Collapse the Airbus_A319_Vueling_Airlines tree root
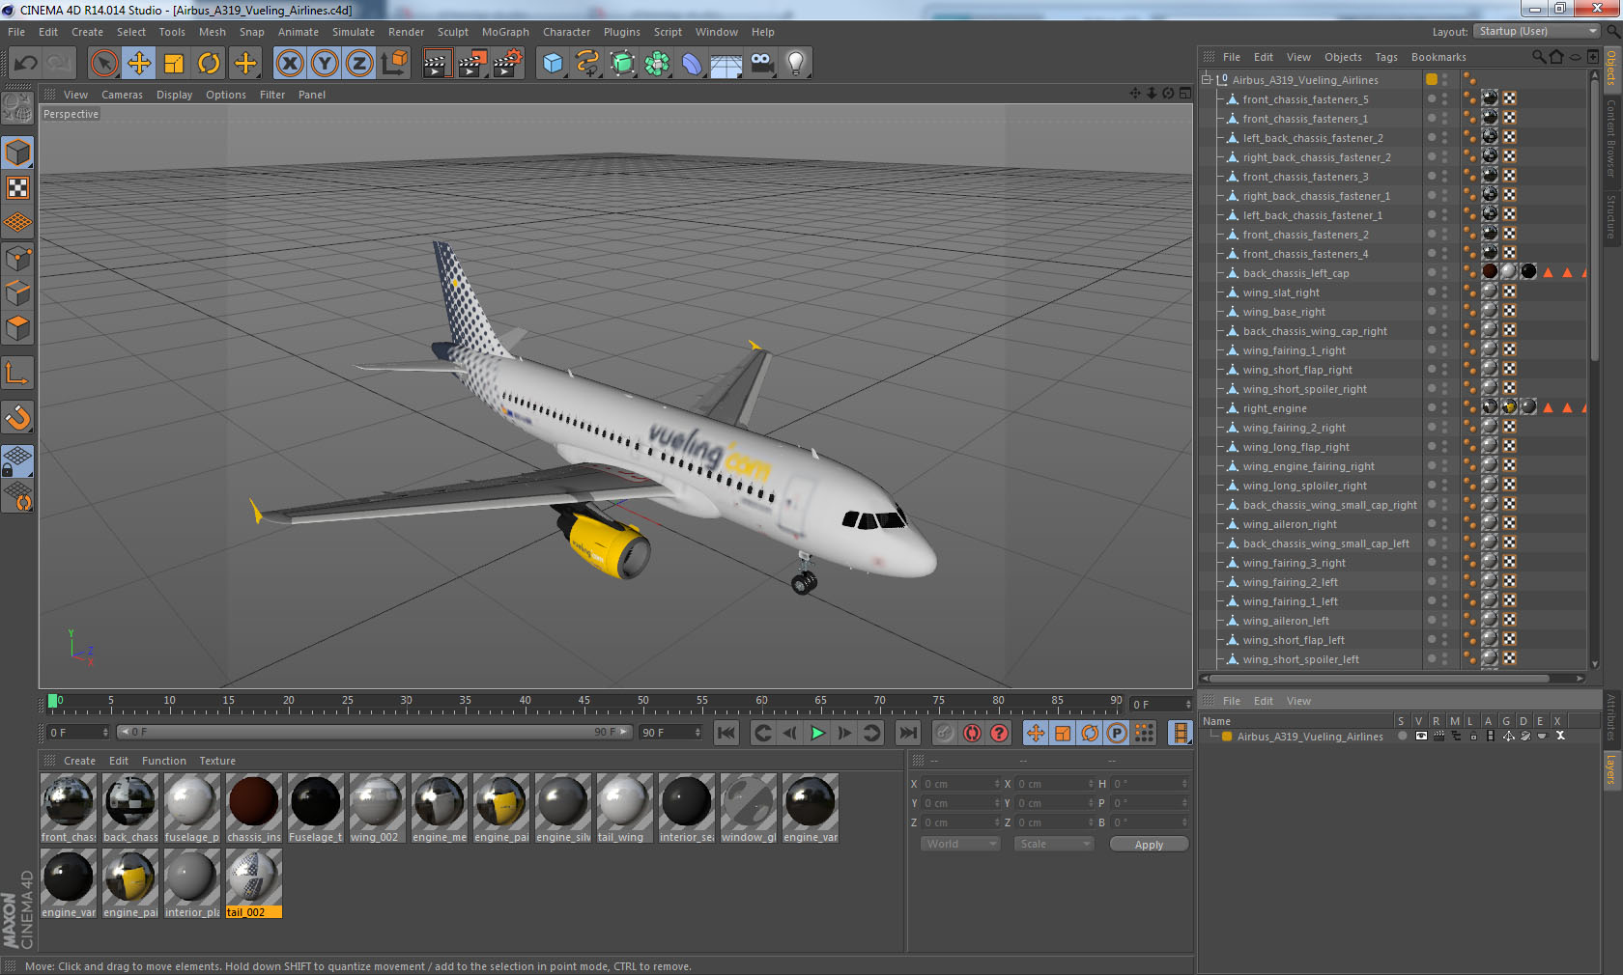The height and width of the screenshot is (975, 1623). pyautogui.click(x=1207, y=80)
